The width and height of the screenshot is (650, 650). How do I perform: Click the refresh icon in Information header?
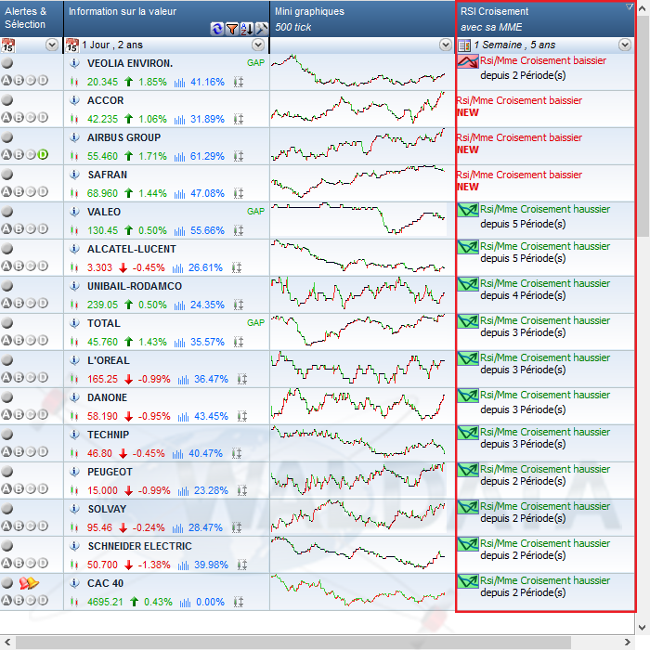tap(216, 29)
